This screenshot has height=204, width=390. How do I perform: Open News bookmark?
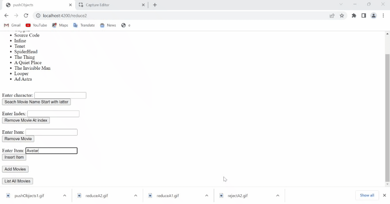coord(108,25)
